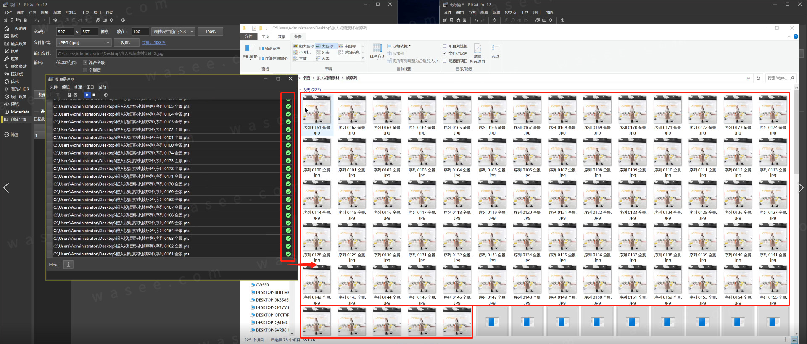Click the play button in the batch stitcher (批量缝合器) toolbar
The image size is (807, 344).
[x=87, y=95]
